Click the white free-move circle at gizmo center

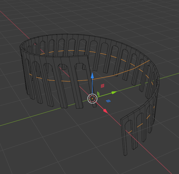pos(92,99)
